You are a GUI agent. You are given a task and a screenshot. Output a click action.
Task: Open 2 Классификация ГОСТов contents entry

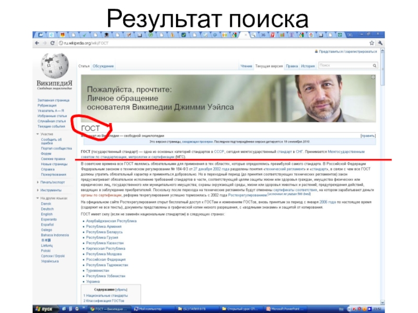point(103,301)
